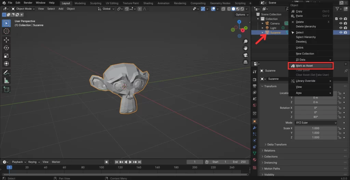Open the Object Constraints tab
This screenshot has width=350, height=180.
point(254,147)
